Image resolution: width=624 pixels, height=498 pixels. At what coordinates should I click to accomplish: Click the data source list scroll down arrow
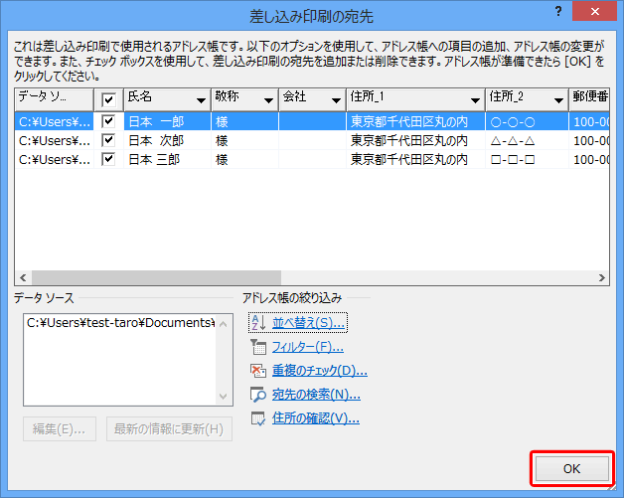tap(224, 397)
